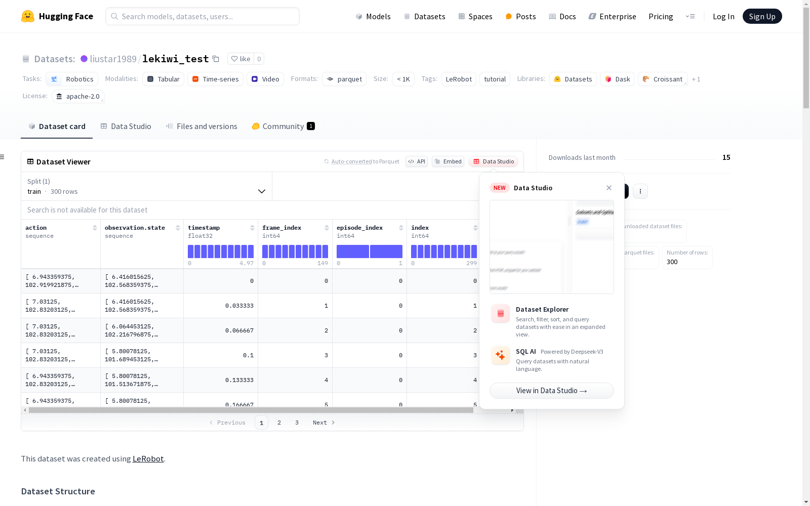Viewport: 810px width, 506px height.
Task: Click Next in the table pagination
Action: (324, 423)
